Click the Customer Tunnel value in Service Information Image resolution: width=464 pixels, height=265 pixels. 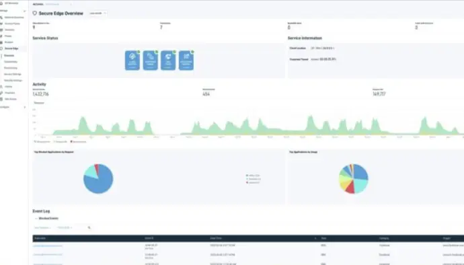(x=323, y=59)
